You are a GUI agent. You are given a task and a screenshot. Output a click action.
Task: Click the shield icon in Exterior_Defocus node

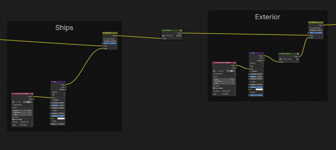pos(297,59)
